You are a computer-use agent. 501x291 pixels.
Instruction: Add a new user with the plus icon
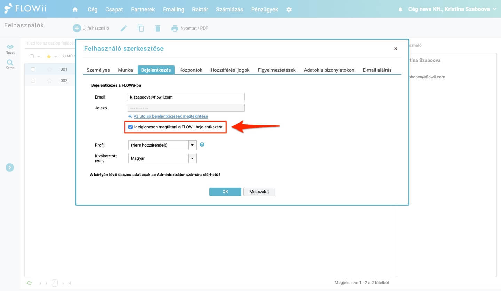pyautogui.click(x=77, y=28)
